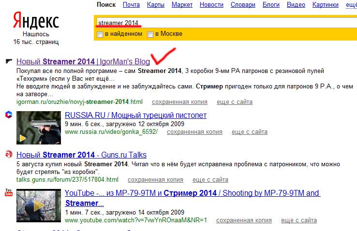Enable the 'в Москве' checkbox
This screenshot has height=231, width=357.
[150, 35]
